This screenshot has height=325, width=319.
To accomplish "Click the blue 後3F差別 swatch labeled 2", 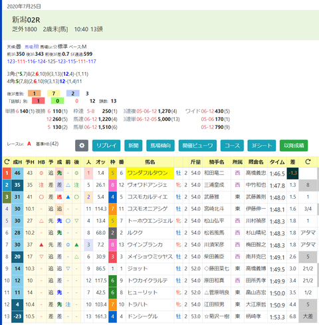I will tap(73, 93).
